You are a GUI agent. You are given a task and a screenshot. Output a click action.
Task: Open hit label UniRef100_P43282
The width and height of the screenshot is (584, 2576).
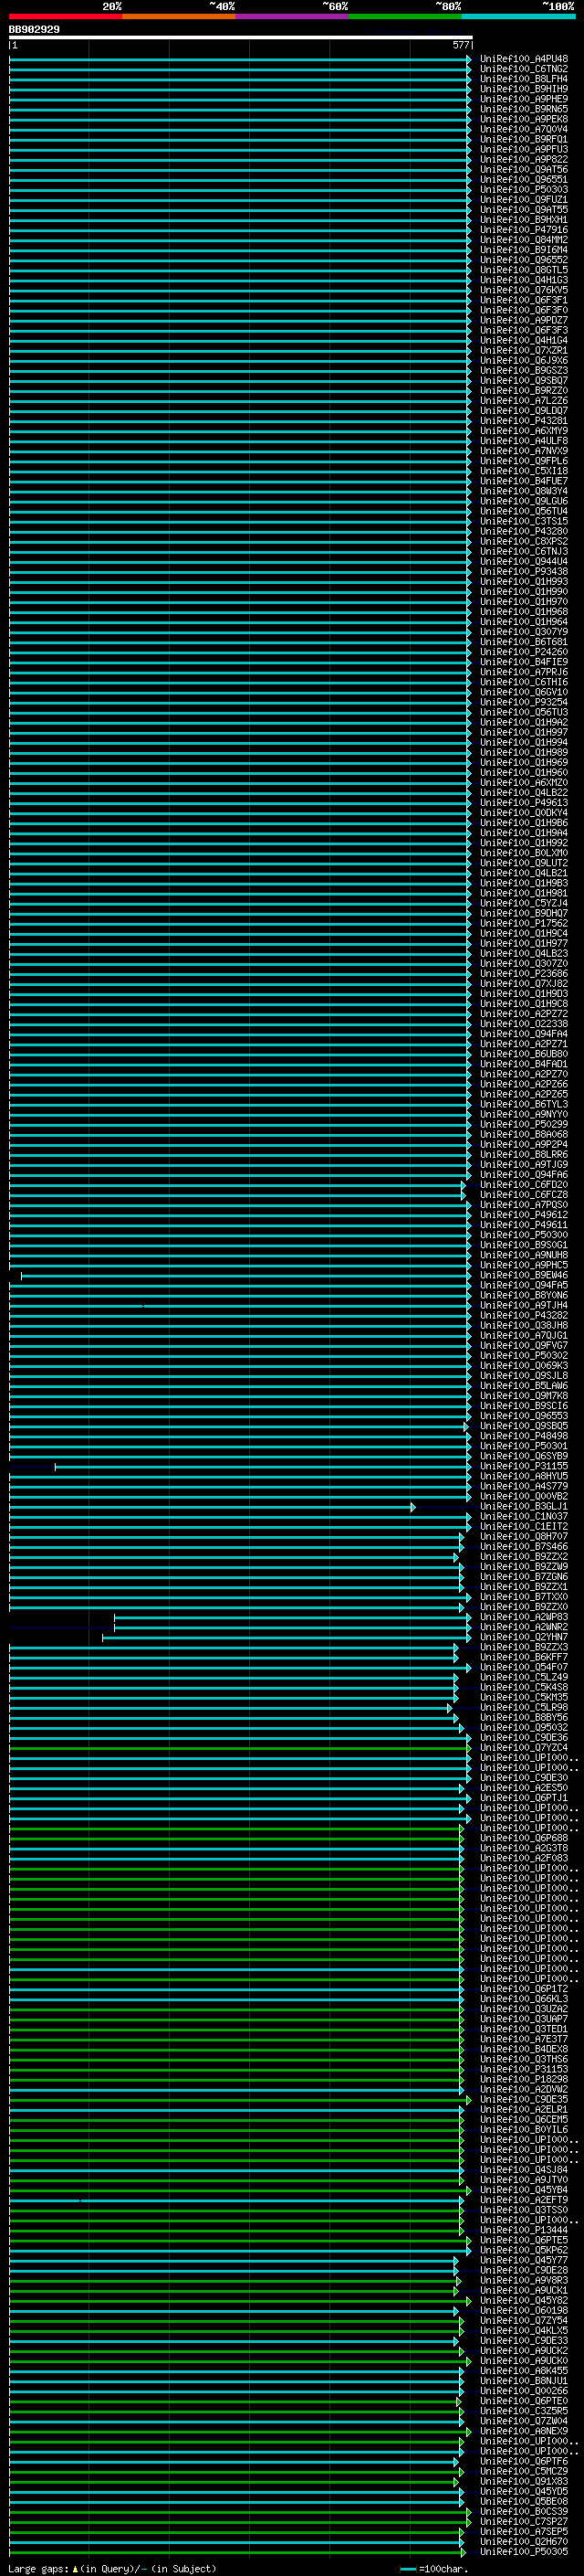coord(523,1316)
